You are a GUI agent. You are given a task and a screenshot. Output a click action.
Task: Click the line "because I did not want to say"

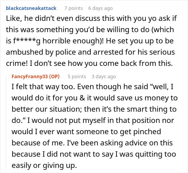point(94,154)
